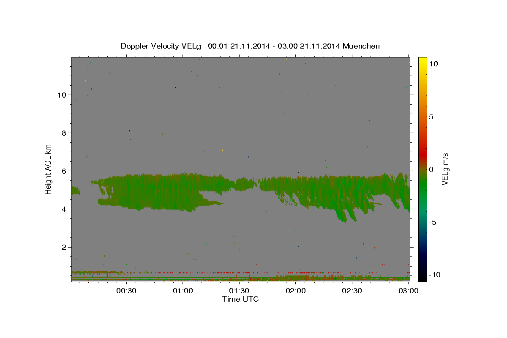Image resolution: width=507 pixels, height=338 pixels.
Task: Click the 03:00 time tick label
Action: click(409, 291)
